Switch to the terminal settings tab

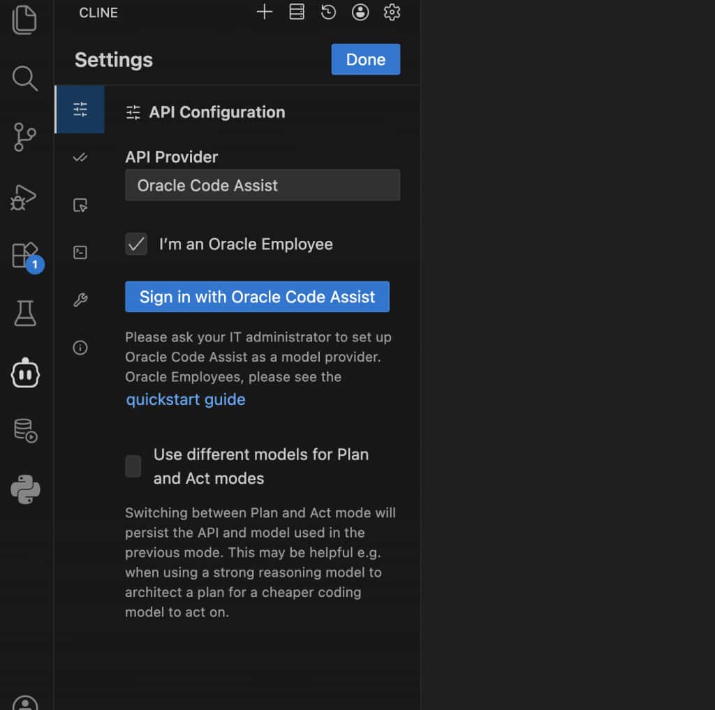tap(80, 252)
